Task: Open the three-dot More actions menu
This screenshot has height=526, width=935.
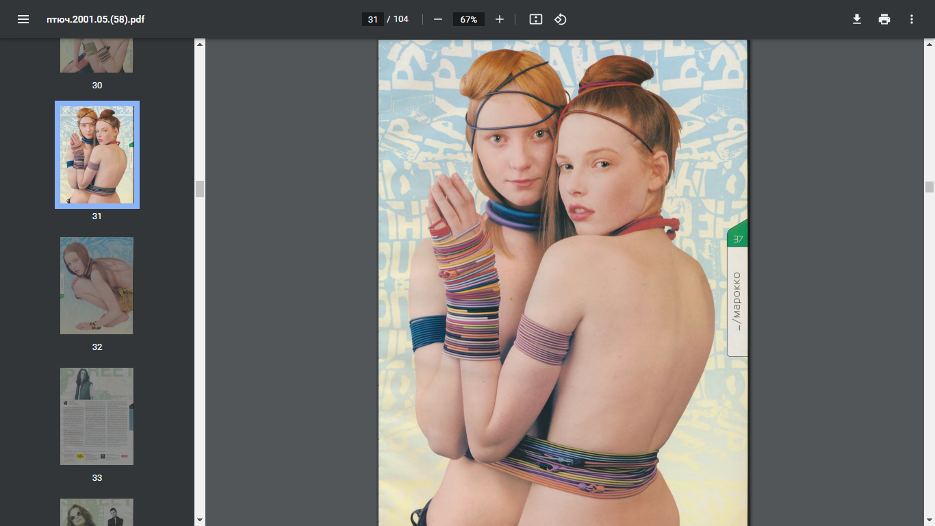Action: coord(912,19)
